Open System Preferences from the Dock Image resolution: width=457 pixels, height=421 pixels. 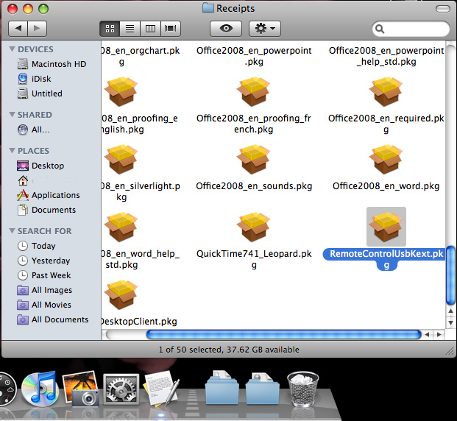pos(121,389)
